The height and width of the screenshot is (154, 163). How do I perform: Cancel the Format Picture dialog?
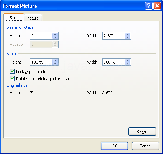pyautogui.click(x=146, y=146)
